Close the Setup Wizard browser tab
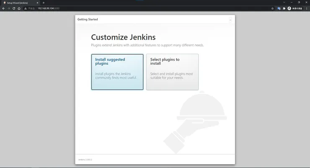The height and width of the screenshot is (168, 310). tap(37, 3)
